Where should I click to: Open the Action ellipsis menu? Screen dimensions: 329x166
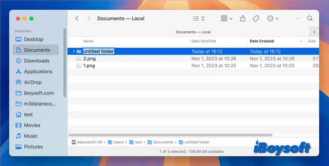tap(273, 18)
